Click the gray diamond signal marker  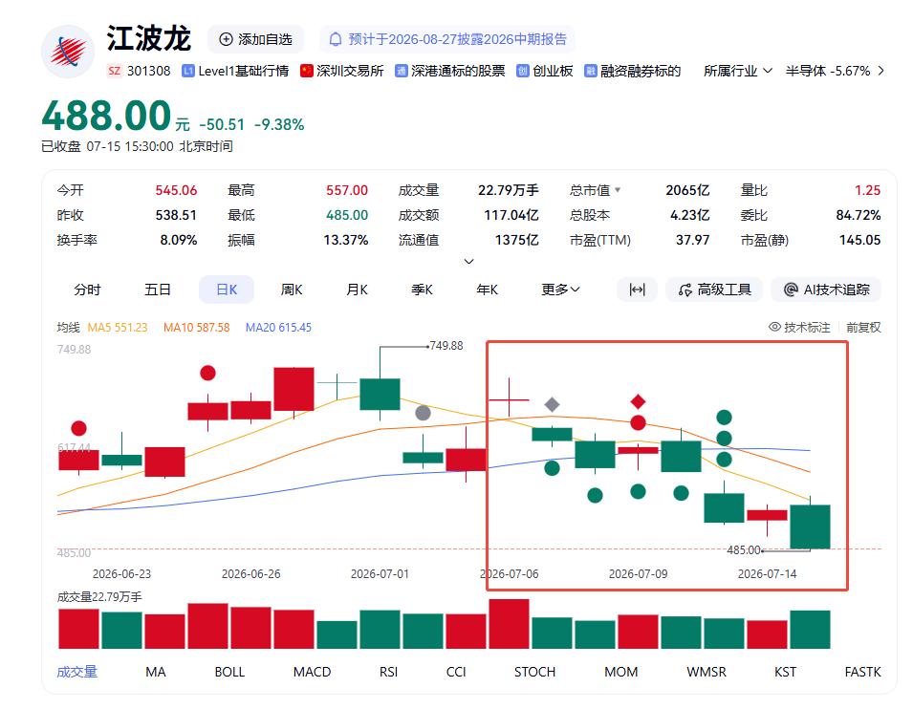pyautogui.click(x=552, y=404)
